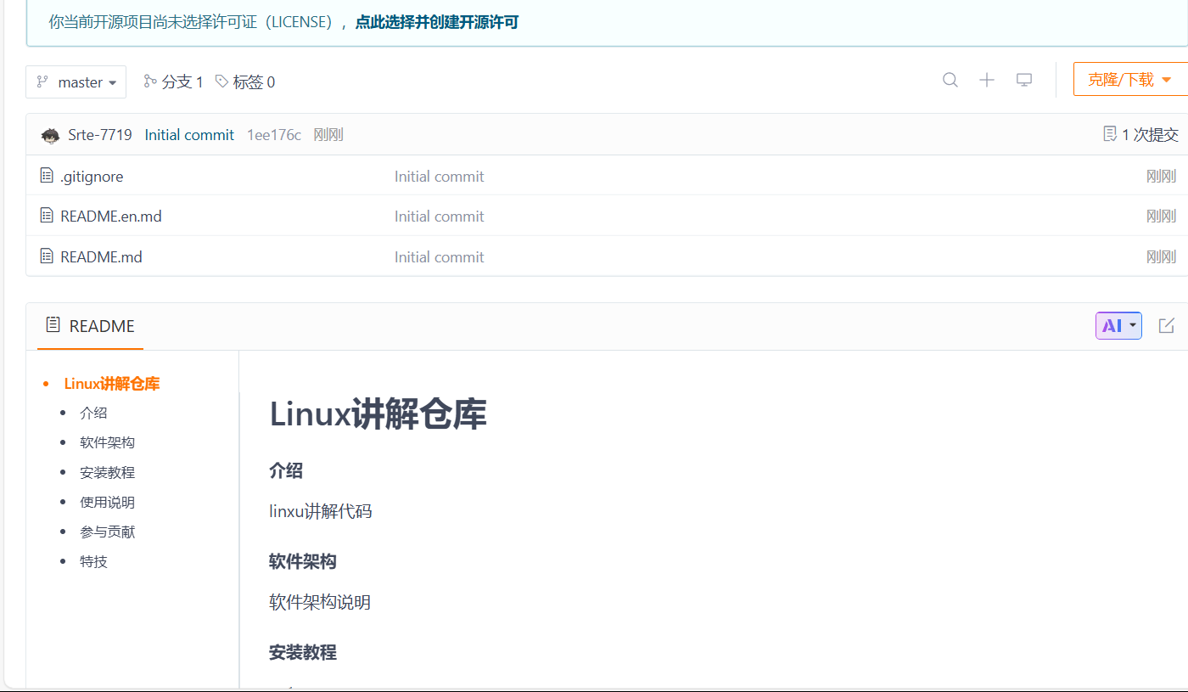Viewport: 1188px width, 692px height.
Task: Click the 软件架构 heading in README content
Action: (x=303, y=562)
